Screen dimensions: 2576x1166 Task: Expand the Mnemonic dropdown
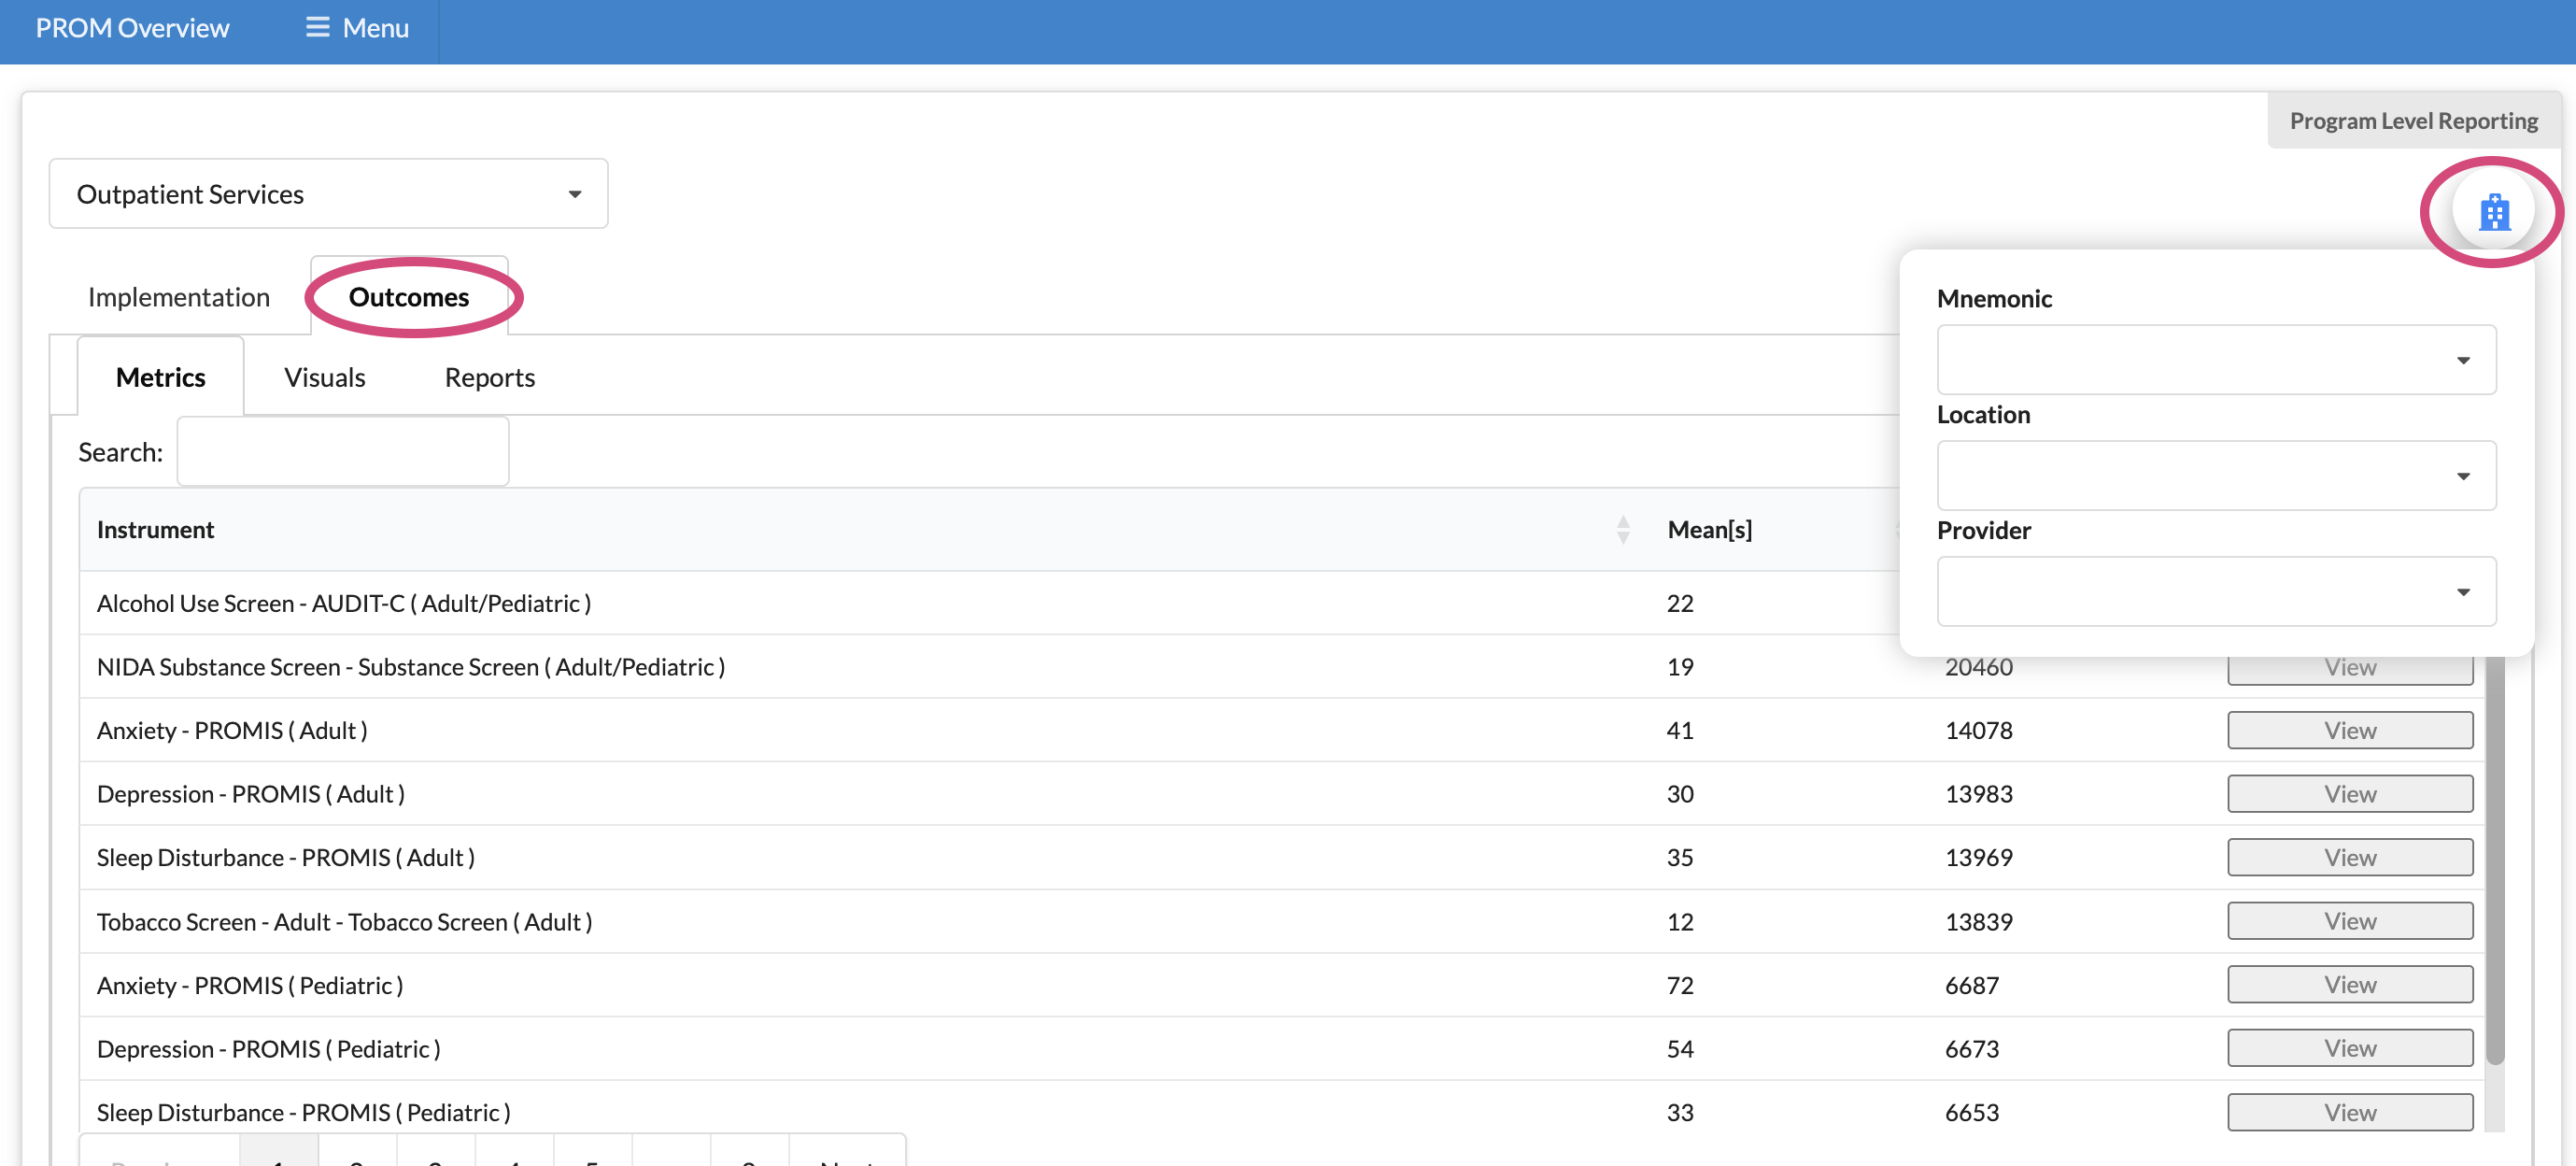point(2216,360)
